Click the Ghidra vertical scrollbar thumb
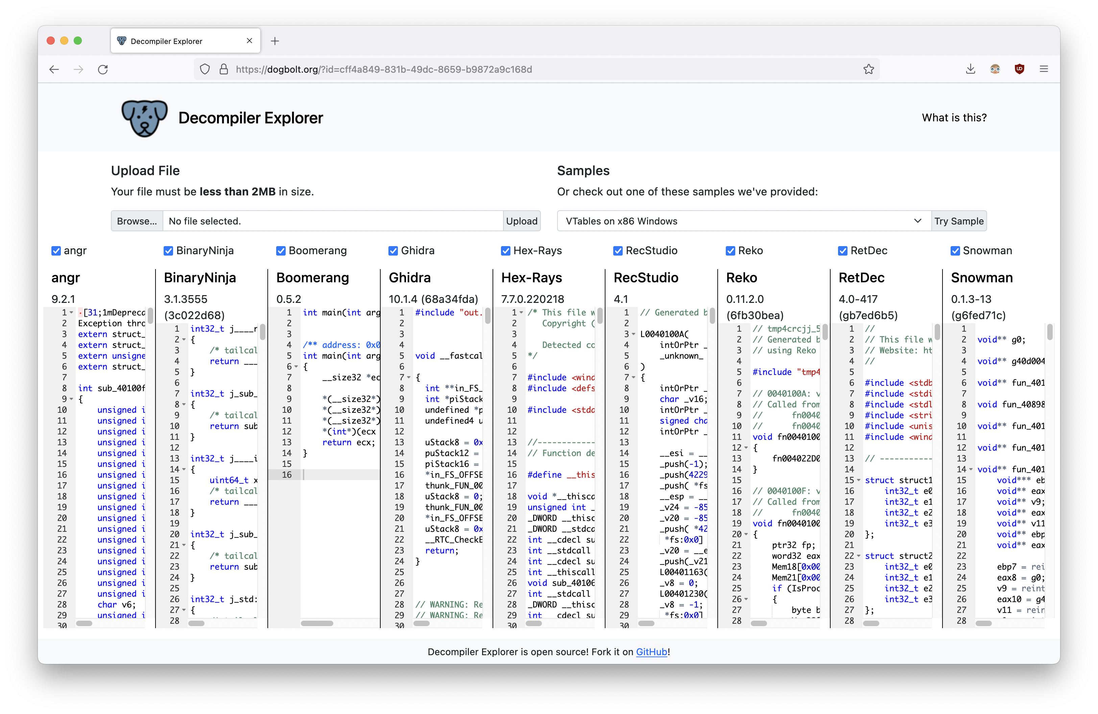The width and height of the screenshot is (1098, 714). click(x=487, y=316)
